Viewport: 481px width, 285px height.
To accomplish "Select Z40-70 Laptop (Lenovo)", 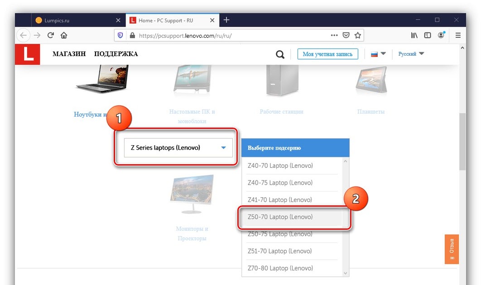I will click(x=292, y=166).
